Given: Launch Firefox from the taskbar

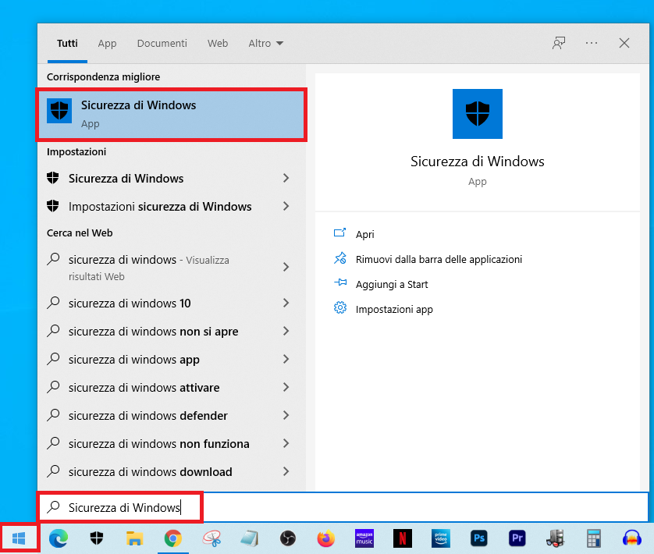Looking at the screenshot, I should point(325,538).
